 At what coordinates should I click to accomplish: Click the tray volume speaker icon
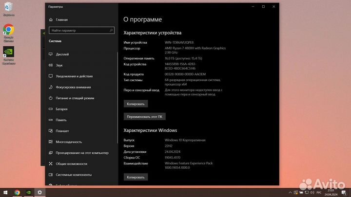coord(312,192)
